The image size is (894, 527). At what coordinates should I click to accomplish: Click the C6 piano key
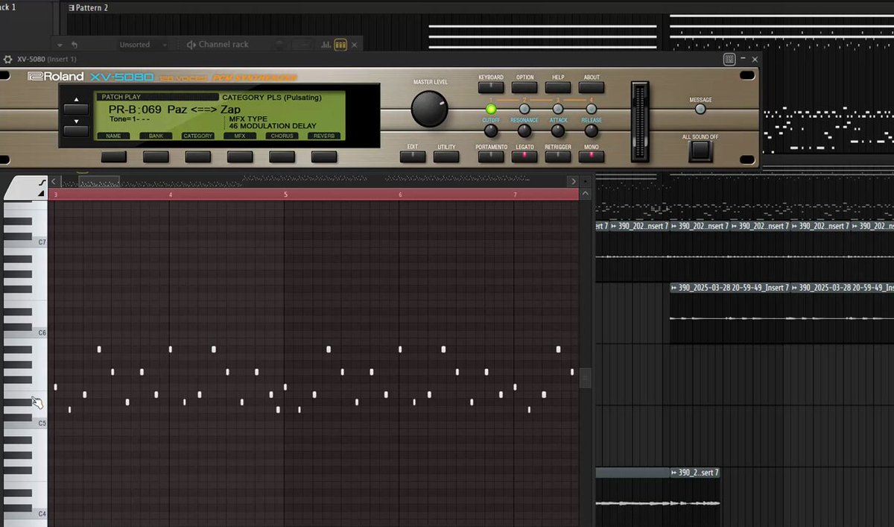26,332
